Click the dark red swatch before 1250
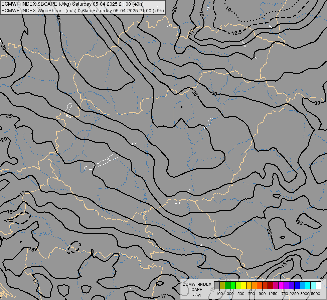This screenshot has width=327, height=300. [270, 285]
